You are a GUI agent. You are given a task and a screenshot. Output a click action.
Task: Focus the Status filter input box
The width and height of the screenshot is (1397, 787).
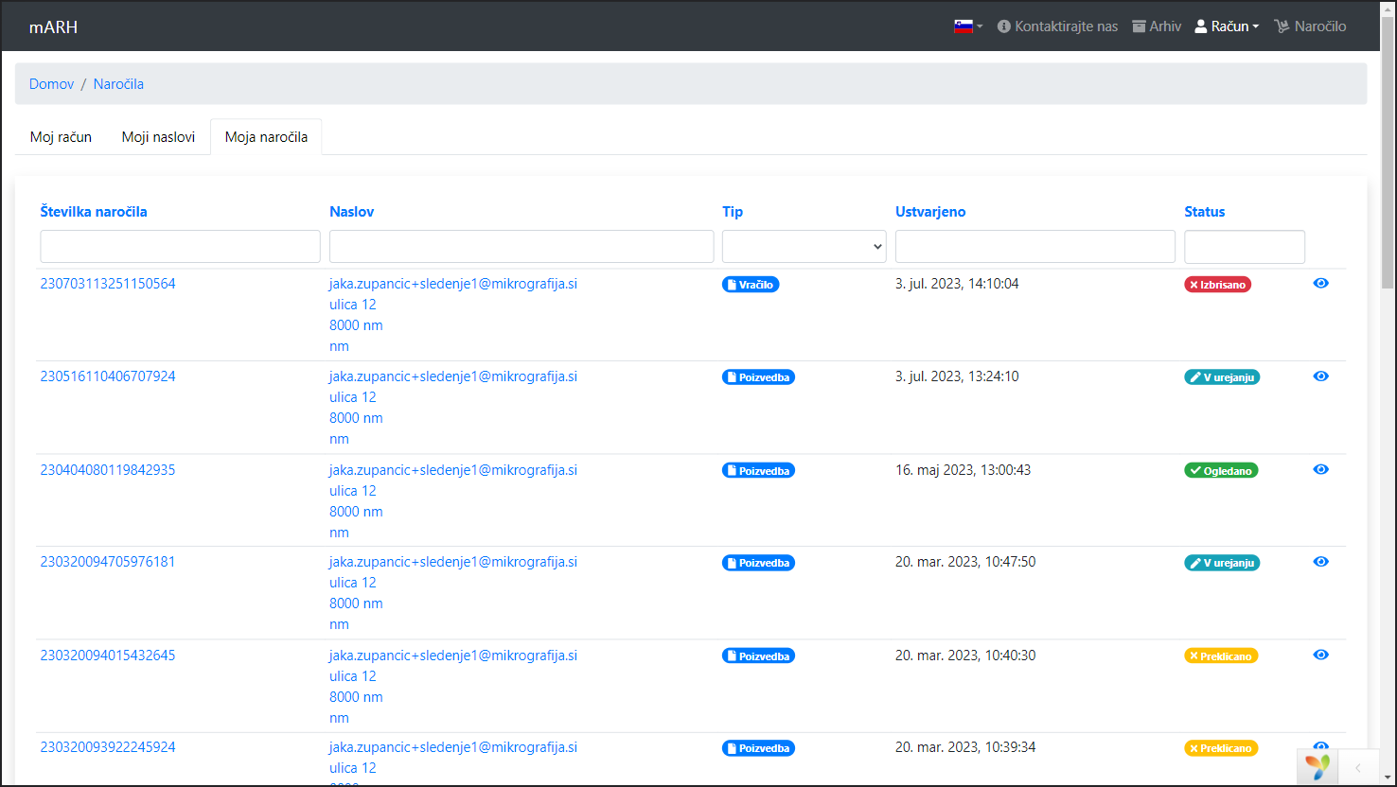(x=1244, y=246)
